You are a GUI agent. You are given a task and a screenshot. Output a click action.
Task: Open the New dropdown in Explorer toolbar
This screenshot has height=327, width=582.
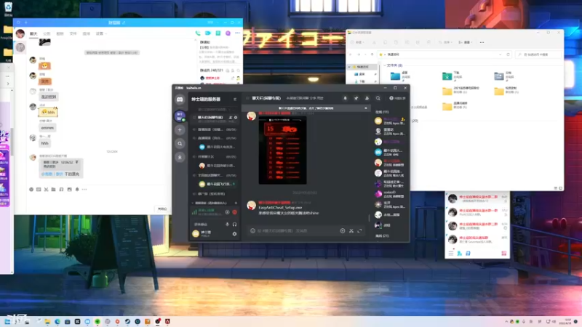pyautogui.click(x=358, y=42)
